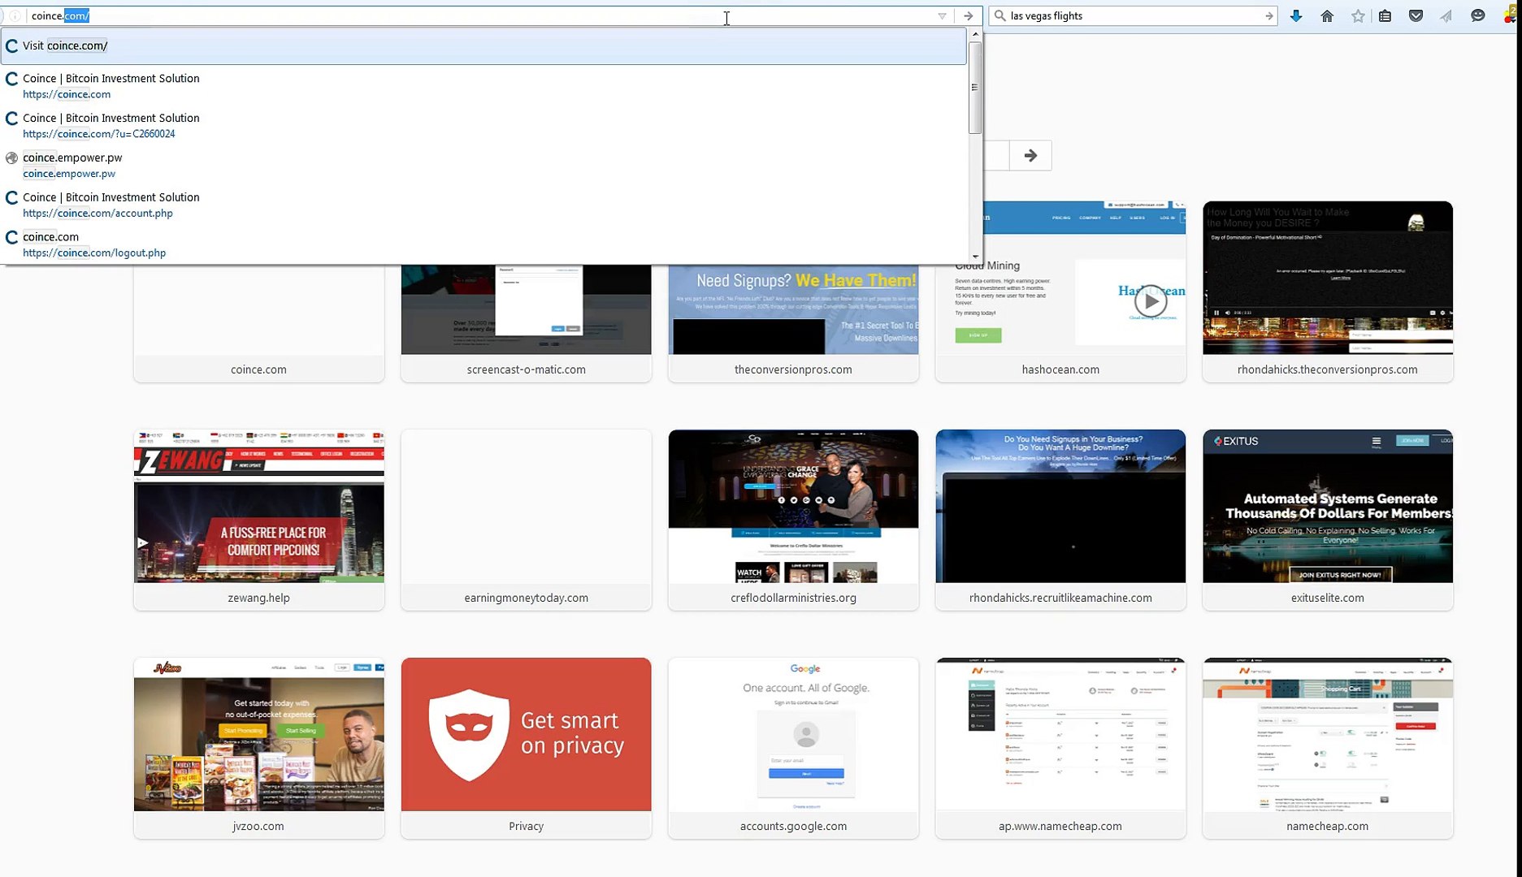1522x877 pixels.
Task: Open the theconversionpros.com tile
Action: [793, 322]
